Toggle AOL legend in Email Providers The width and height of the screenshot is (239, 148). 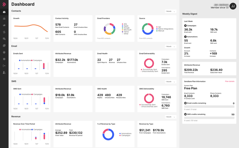coord(124,24)
